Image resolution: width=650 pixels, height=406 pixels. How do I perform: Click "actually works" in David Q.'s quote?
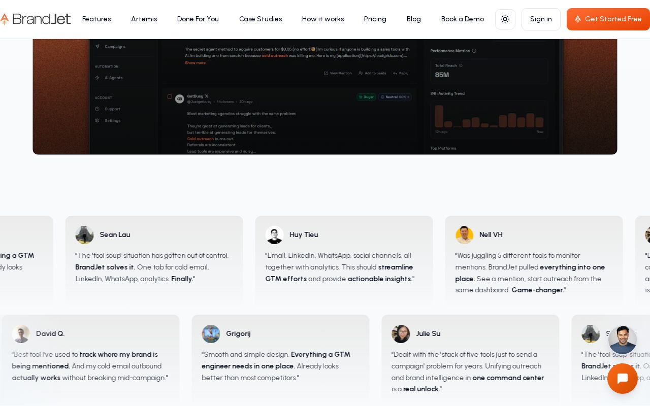(x=36, y=378)
